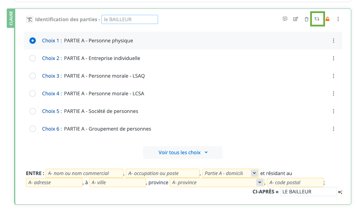Viewport: 358px width, 210px height.
Task: Click the edit pencil icon for the clause
Action: (x=295, y=19)
